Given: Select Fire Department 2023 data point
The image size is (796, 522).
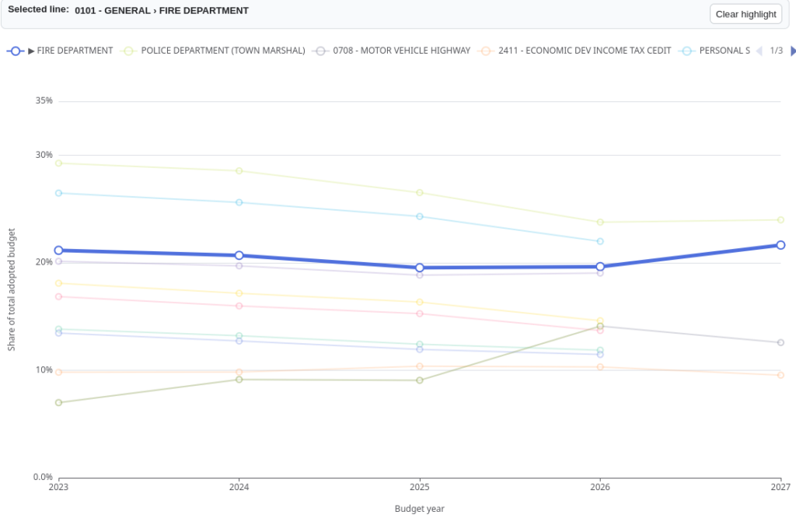Looking at the screenshot, I should pos(58,250).
